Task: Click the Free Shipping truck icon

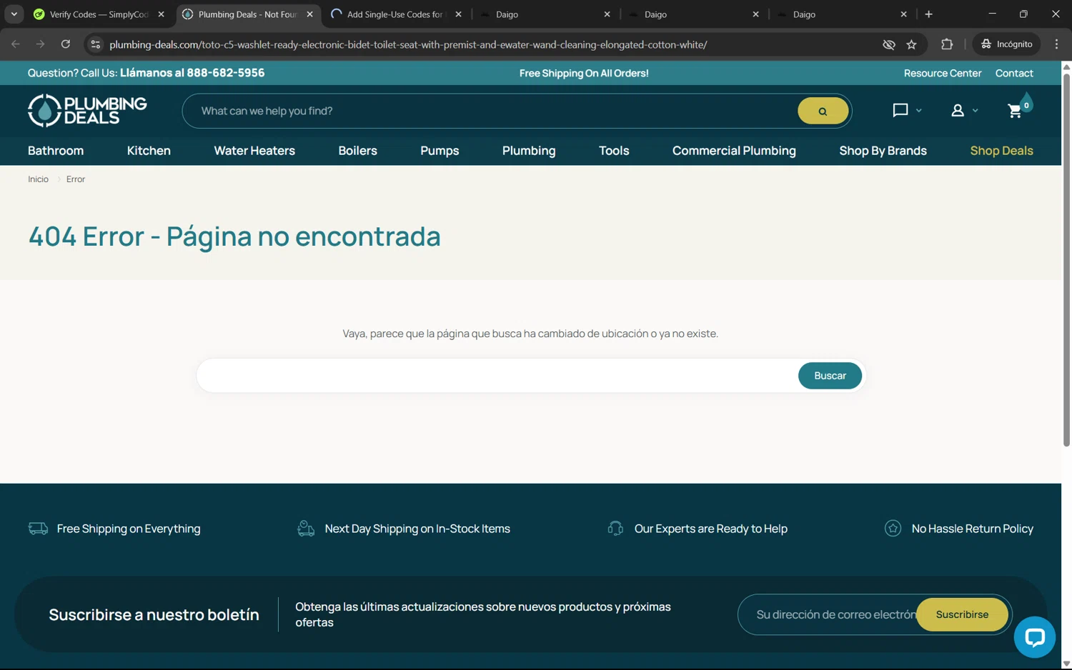Action: [x=38, y=529]
